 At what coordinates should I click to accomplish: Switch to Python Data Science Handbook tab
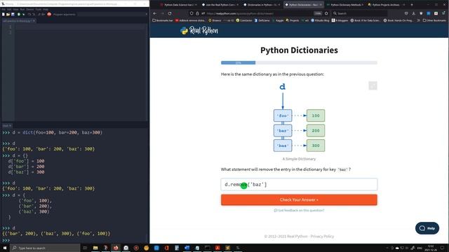[x=177, y=5]
